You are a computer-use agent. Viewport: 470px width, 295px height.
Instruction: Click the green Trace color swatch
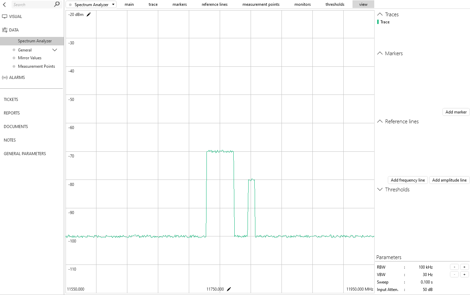click(378, 22)
